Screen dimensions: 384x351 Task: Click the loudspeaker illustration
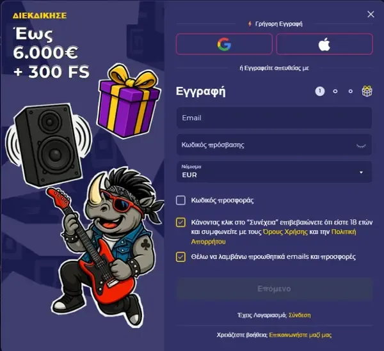pyautogui.click(x=49, y=144)
